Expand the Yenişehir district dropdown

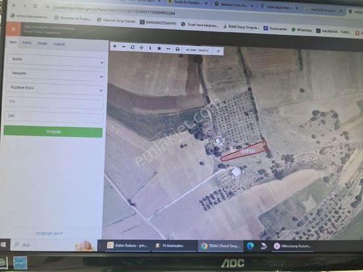(x=55, y=75)
